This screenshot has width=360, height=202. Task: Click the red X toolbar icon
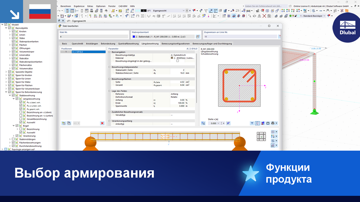tap(264, 16)
